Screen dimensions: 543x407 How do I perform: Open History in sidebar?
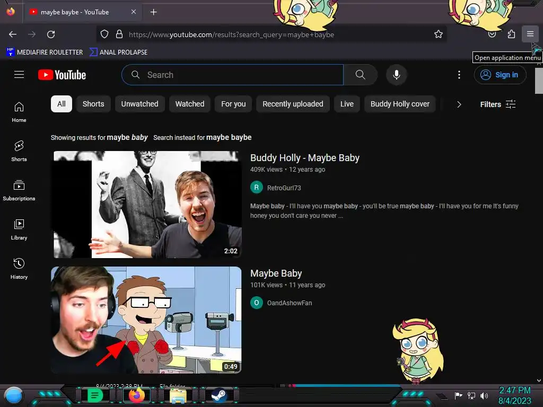pos(19,269)
